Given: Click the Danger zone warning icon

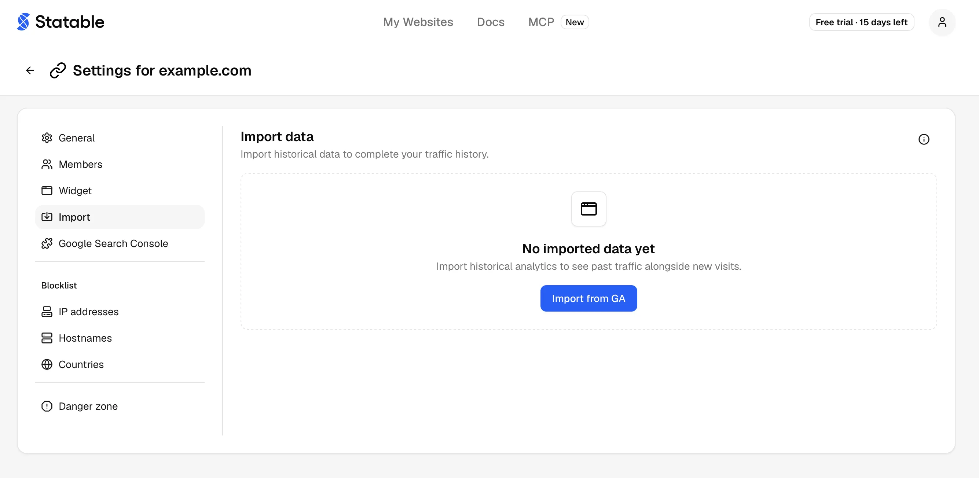Looking at the screenshot, I should click(x=47, y=406).
